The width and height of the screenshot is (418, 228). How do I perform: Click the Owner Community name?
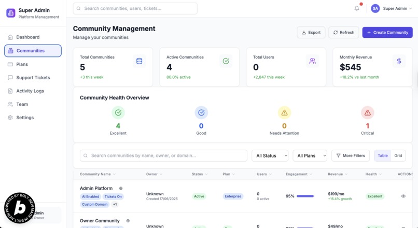(x=100, y=221)
